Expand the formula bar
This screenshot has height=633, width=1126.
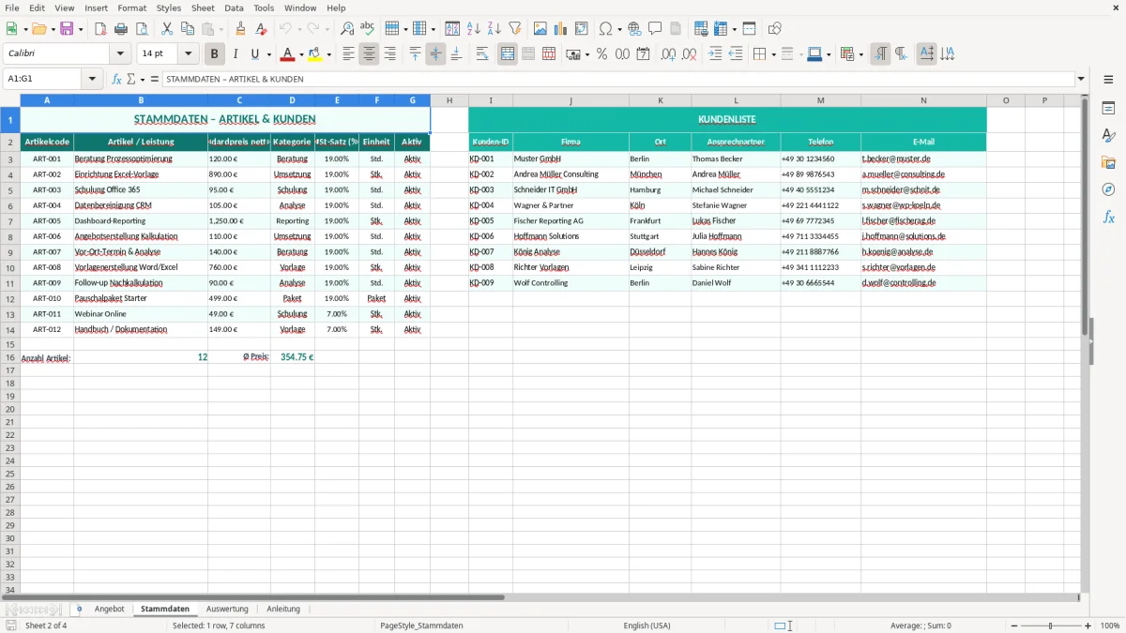point(1081,80)
